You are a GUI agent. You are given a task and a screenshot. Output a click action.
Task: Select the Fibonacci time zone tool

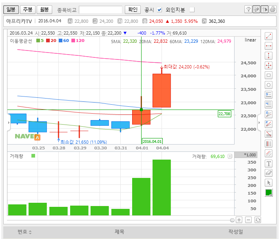268,143
